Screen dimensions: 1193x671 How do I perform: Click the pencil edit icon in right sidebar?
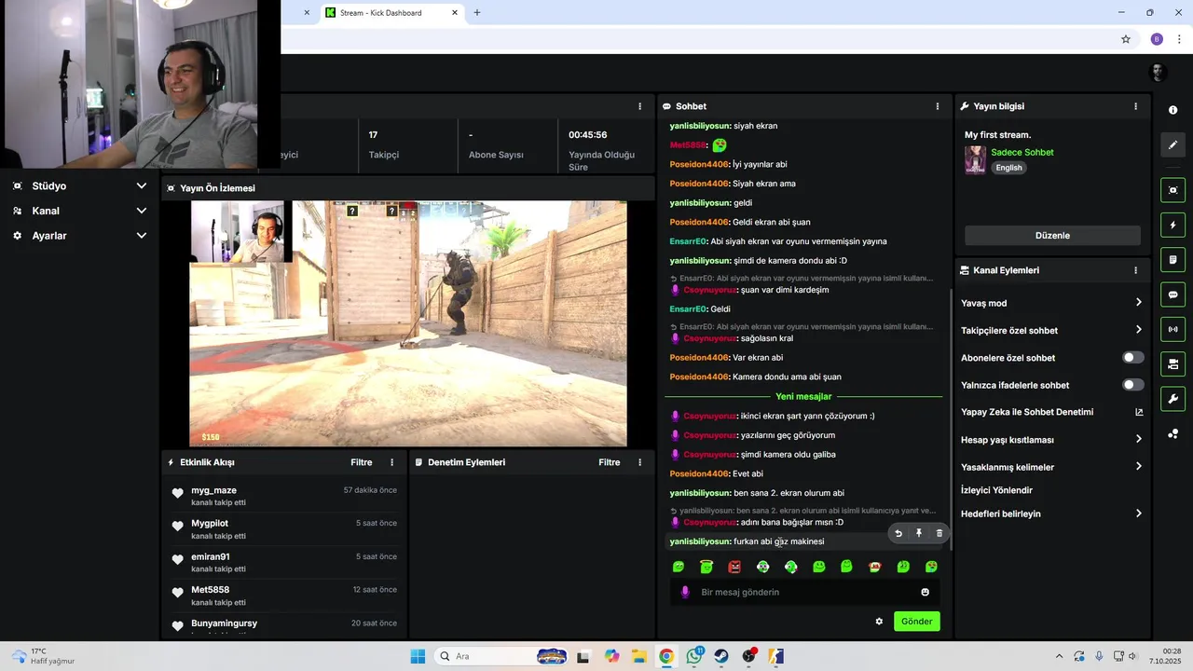click(1172, 144)
